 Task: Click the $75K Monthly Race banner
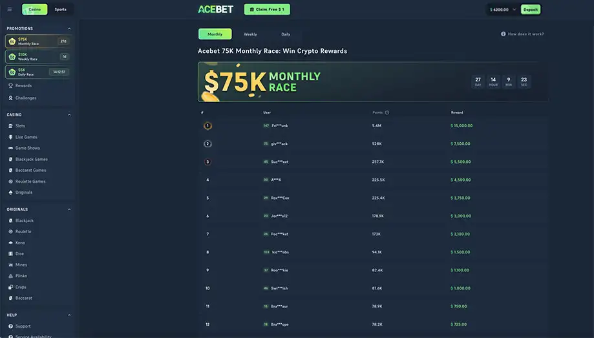373,82
